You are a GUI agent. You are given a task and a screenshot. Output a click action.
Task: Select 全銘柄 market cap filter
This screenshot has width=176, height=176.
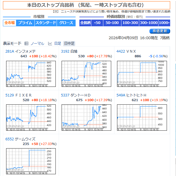click(x=85, y=23)
